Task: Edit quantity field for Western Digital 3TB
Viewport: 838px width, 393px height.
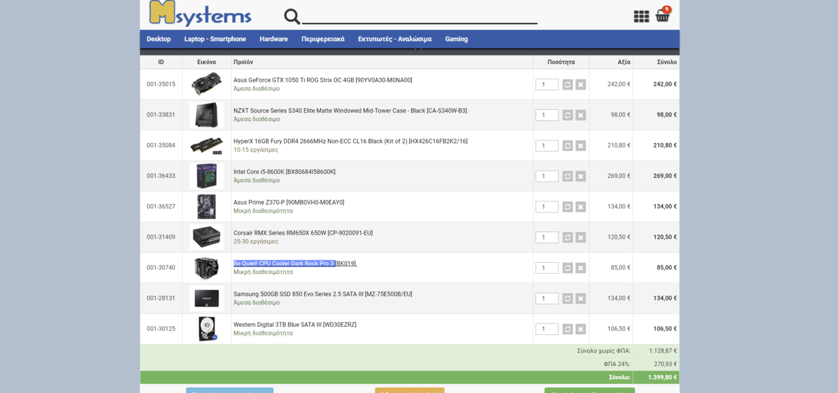Action: [x=547, y=329]
